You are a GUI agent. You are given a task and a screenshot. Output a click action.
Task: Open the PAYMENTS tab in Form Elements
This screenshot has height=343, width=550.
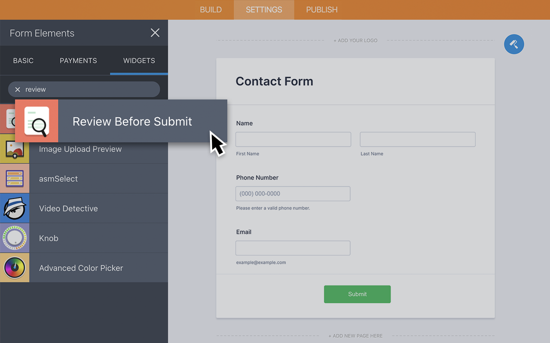tap(78, 60)
